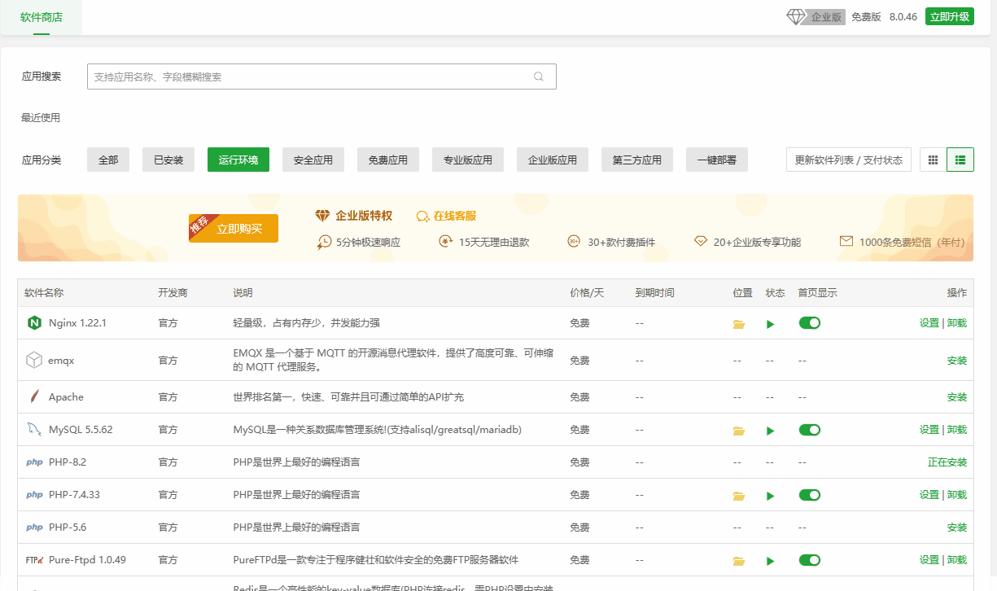Filter apps by 已安装 category
The image size is (997, 591).
(x=168, y=160)
